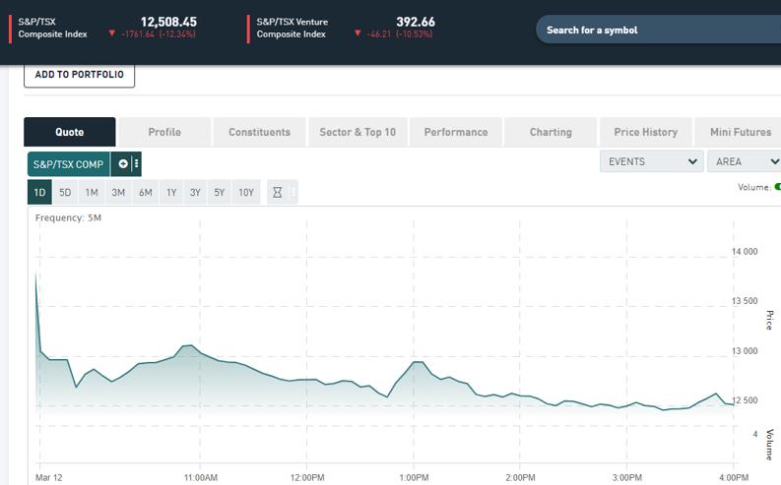Click the ADD TO PORTFOLIO button
The image size is (781, 485).
(x=79, y=75)
